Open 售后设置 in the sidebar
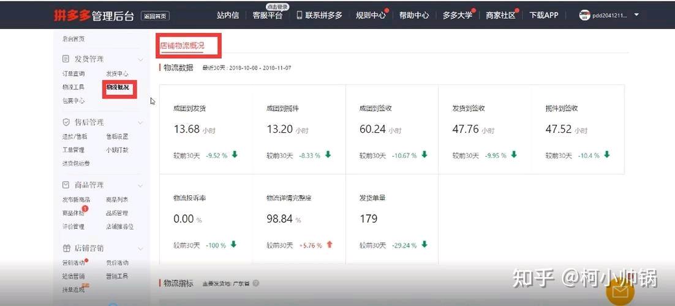The height and width of the screenshot is (306, 675). [117, 136]
